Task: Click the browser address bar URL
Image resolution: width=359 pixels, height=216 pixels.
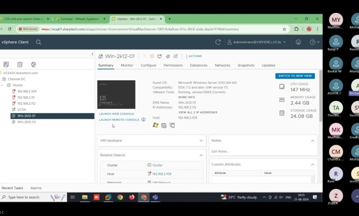Action: tap(140, 29)
